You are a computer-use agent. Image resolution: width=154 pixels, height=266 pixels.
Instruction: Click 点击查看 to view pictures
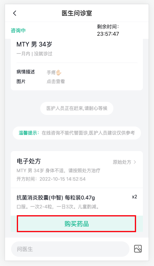[x=56, y=81]
